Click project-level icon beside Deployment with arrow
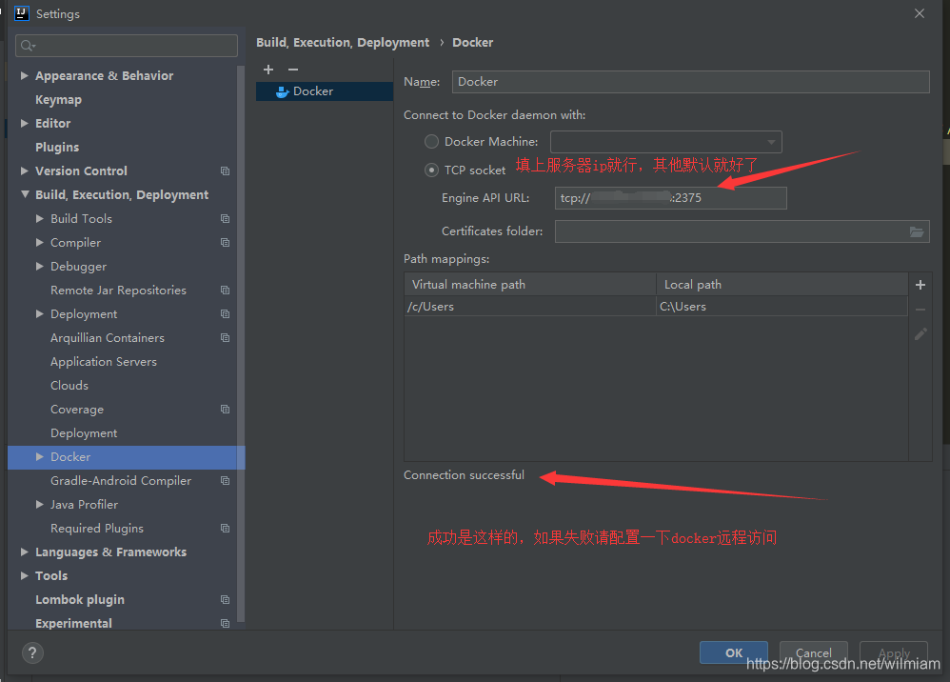 pos(226,314)
